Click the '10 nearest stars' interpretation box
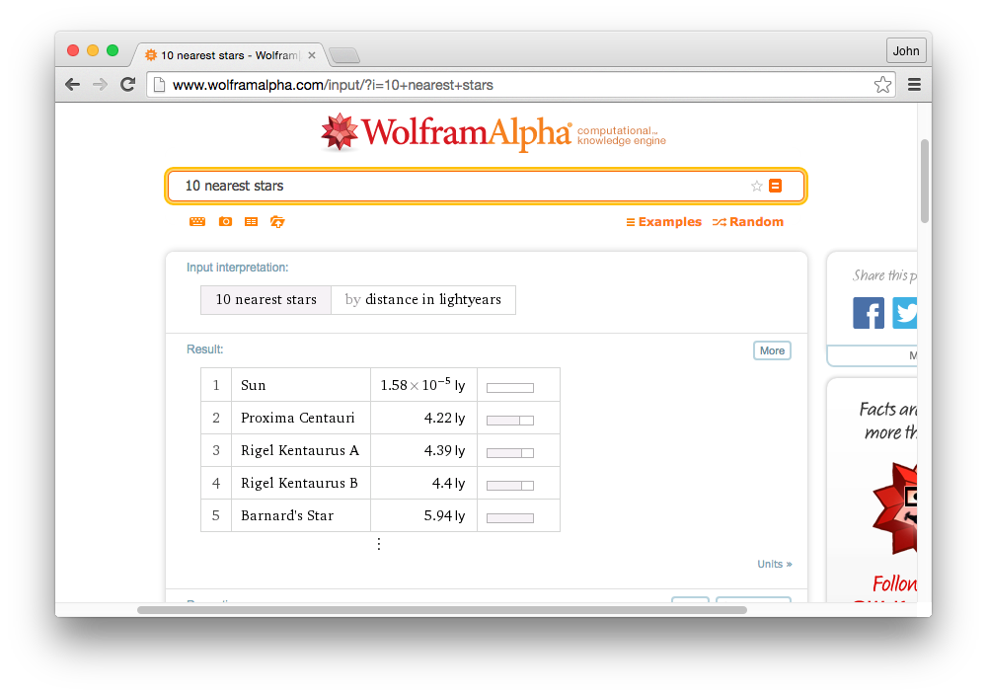The height and width of the screenshot is (696, 987). (266, 300)
